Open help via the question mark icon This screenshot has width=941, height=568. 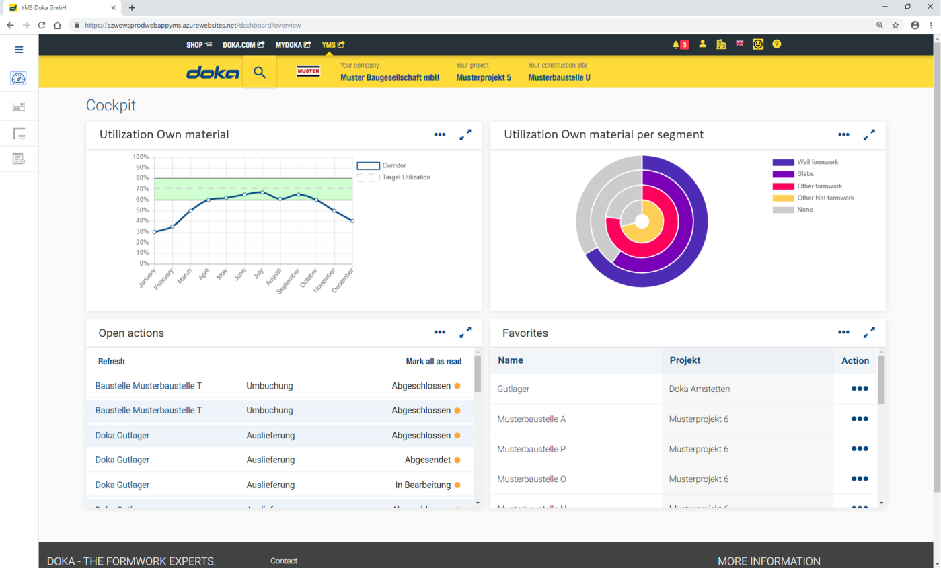click(777, 44)
